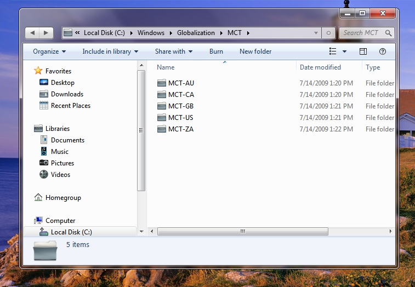Click the Local Disk (C:) drive icon

(44, 232)
